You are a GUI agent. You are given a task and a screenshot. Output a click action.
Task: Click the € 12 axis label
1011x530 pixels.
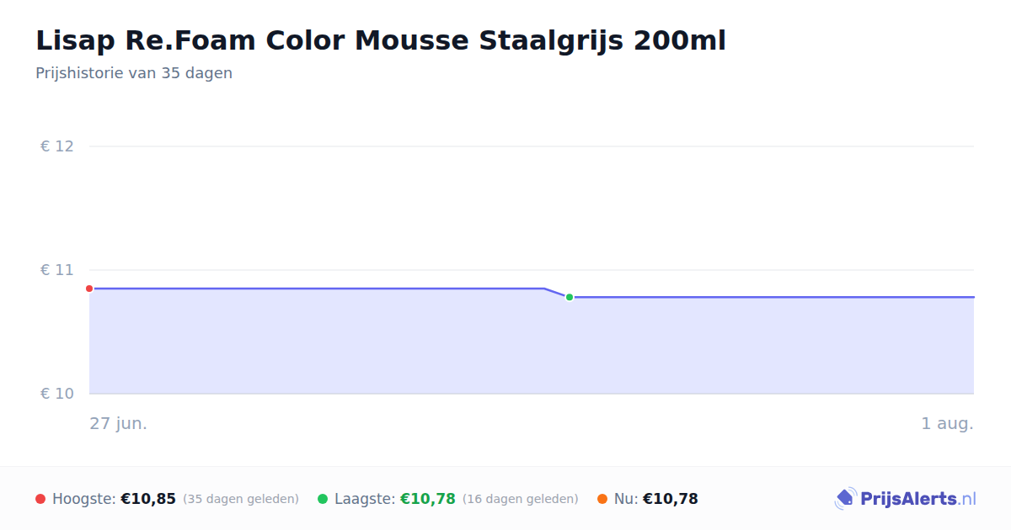click(57, 146)
